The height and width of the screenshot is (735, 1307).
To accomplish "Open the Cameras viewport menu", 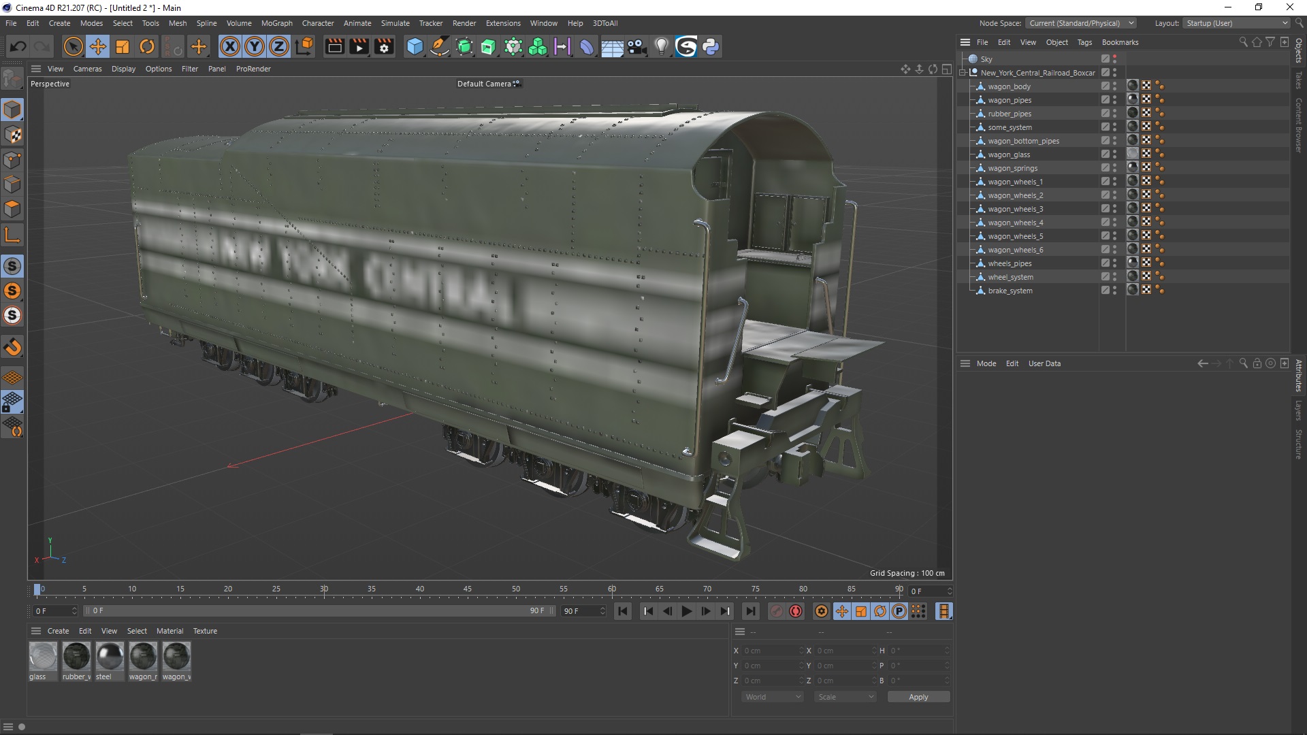I will (87, 69).
